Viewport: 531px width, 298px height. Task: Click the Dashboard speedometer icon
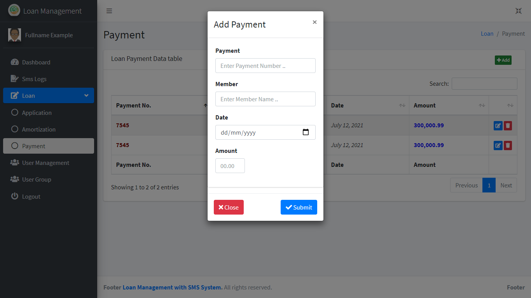point(15,62)
